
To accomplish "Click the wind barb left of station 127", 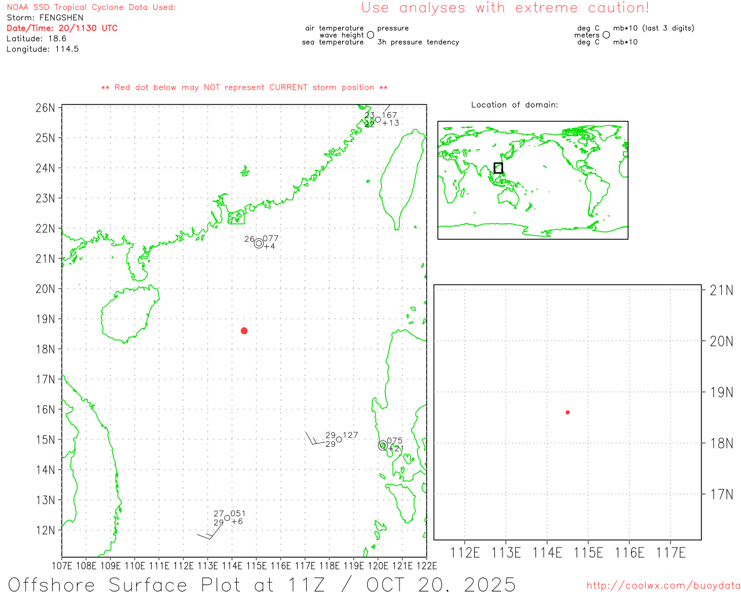I will [313, 439].
